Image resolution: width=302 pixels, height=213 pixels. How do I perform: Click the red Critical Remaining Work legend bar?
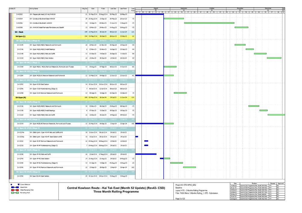point(13,190)
